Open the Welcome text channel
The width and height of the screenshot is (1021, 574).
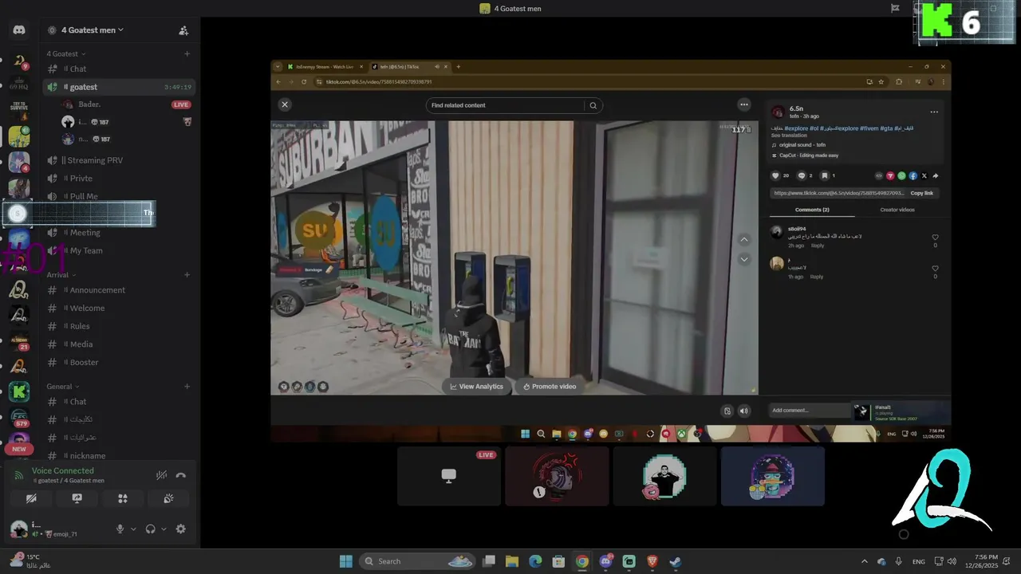click(118, 309)
